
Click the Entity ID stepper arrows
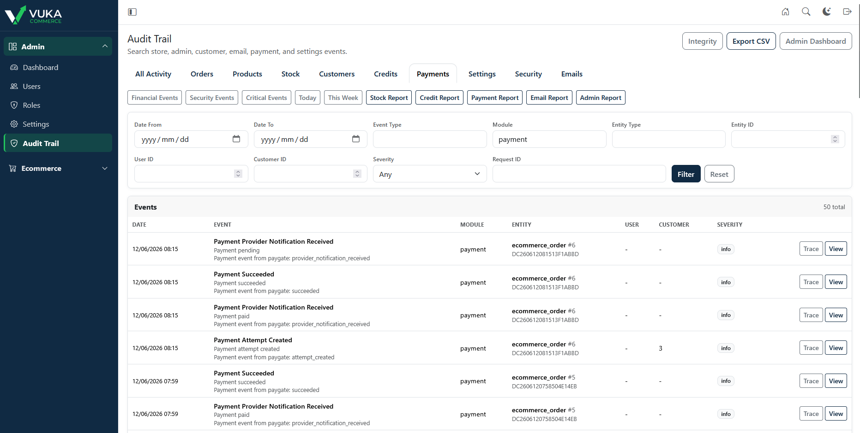click(x=835, y=139)
